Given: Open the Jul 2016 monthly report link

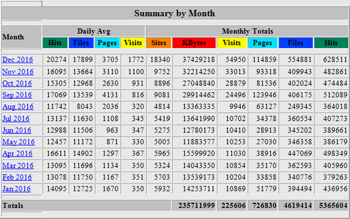Looking at the screenshot, I should point(16,119).
